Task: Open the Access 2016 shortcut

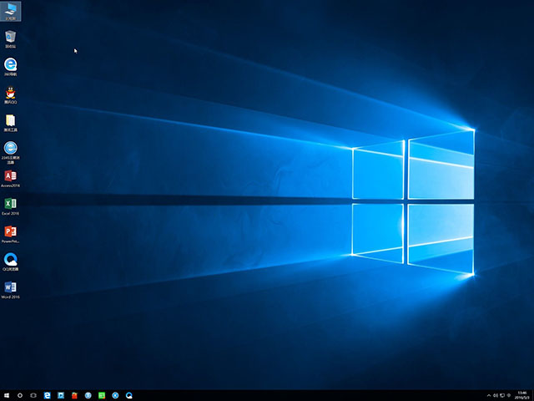Action: point(11,176)
